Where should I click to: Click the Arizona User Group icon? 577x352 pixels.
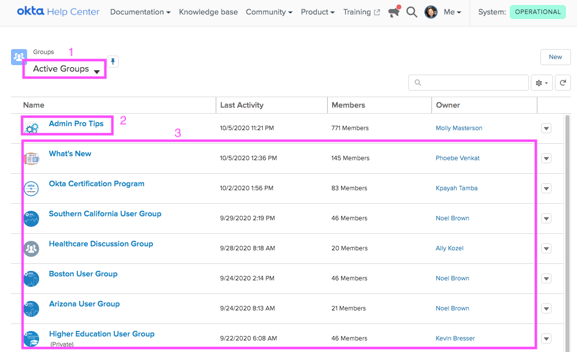(x=31, y=309)
